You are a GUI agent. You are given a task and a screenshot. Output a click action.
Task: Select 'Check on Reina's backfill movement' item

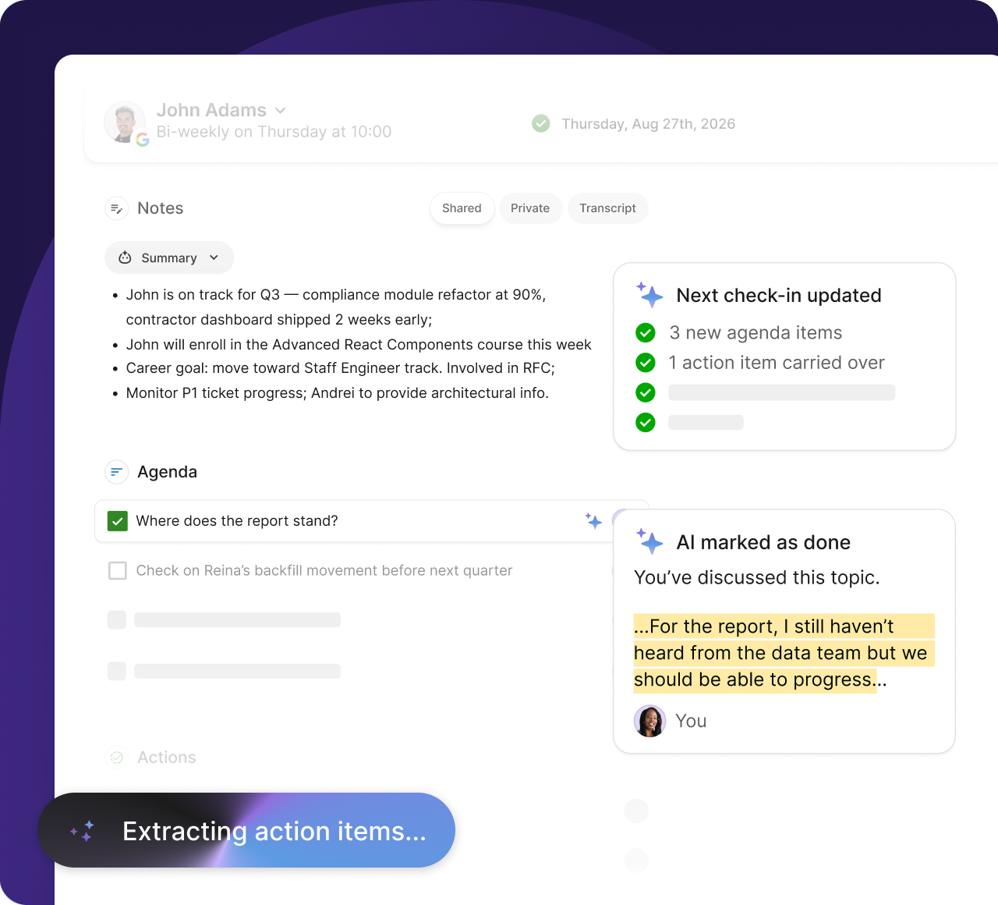[324, 570]
